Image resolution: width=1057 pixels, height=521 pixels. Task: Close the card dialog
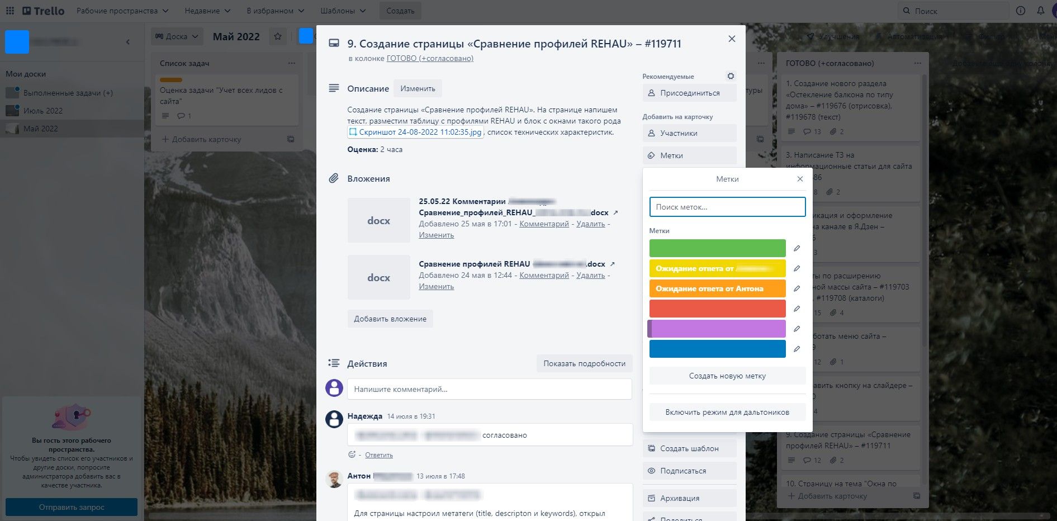tap(732, 39)
